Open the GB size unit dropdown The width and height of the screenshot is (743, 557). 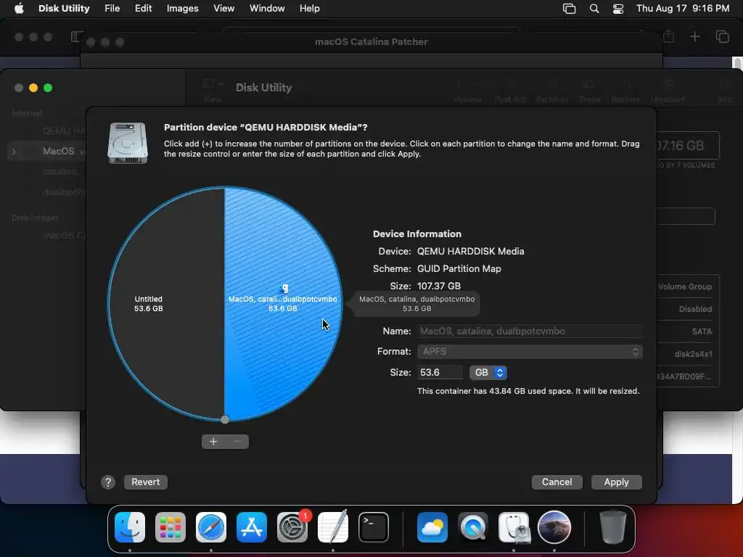coord(488,373)
